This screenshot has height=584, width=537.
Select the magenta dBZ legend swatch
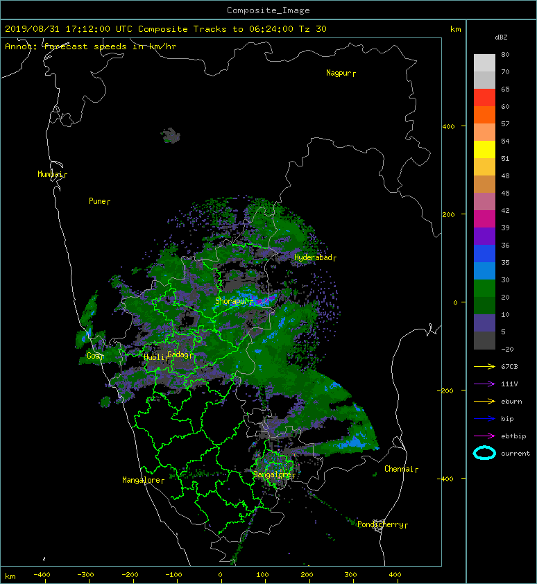[484, 218]
